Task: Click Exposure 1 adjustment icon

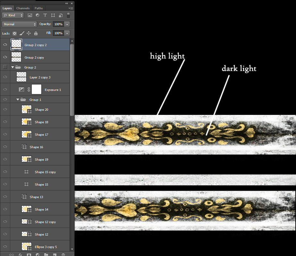Action: click(x=21, y=90)
